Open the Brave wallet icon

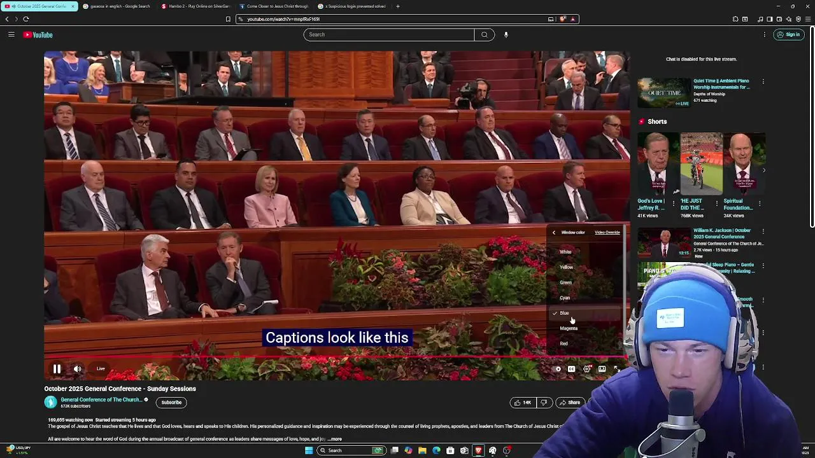(779, 19)
